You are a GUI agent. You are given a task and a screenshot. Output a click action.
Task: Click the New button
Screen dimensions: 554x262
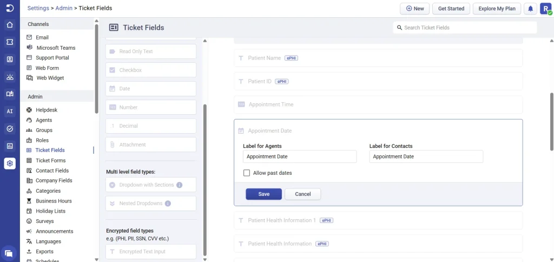point(415,9)
